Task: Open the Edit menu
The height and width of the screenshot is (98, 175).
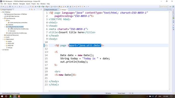Action: (5, 4)
